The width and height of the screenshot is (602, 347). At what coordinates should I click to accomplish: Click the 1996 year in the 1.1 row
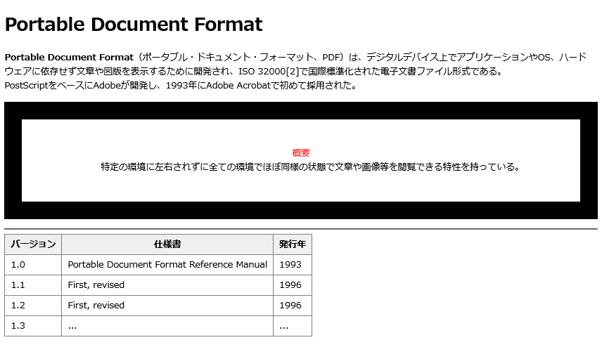click(x=293, y=285)
